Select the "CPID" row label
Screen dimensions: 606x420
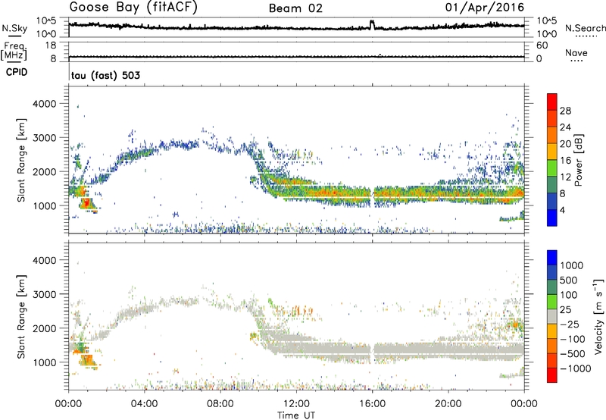[17, 72]
